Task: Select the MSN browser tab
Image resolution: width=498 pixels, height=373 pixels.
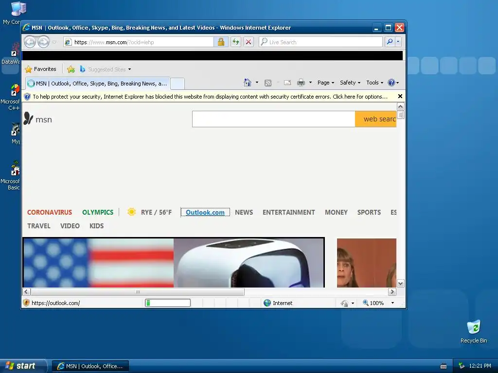Action: [97, 84]
